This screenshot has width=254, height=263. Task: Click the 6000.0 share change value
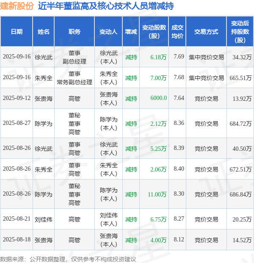click(158, 98)
